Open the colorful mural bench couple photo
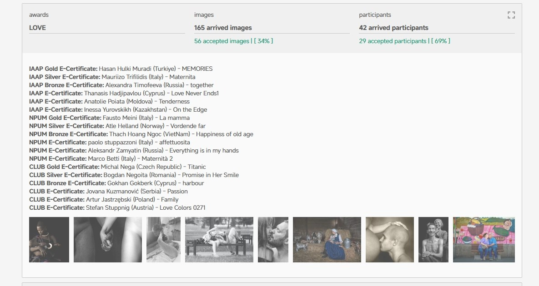 coord(484,240)
